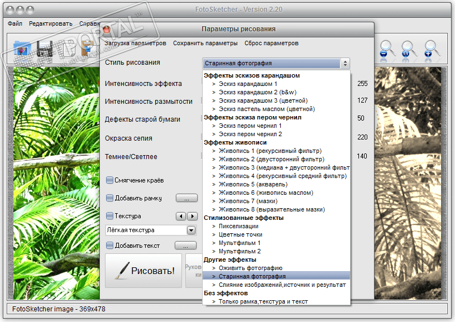This screenshot has width=455, height=322.
Task: Select highlighted Старинная фотография list item
Action: 276,276
